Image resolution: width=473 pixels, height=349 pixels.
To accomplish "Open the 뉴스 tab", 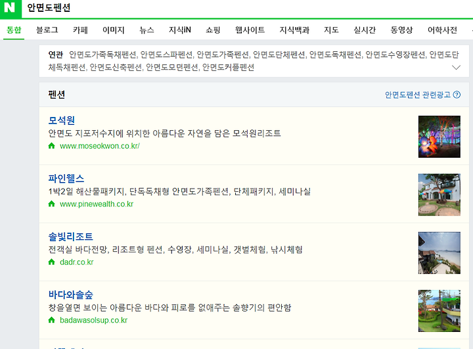I will [146, 30].
